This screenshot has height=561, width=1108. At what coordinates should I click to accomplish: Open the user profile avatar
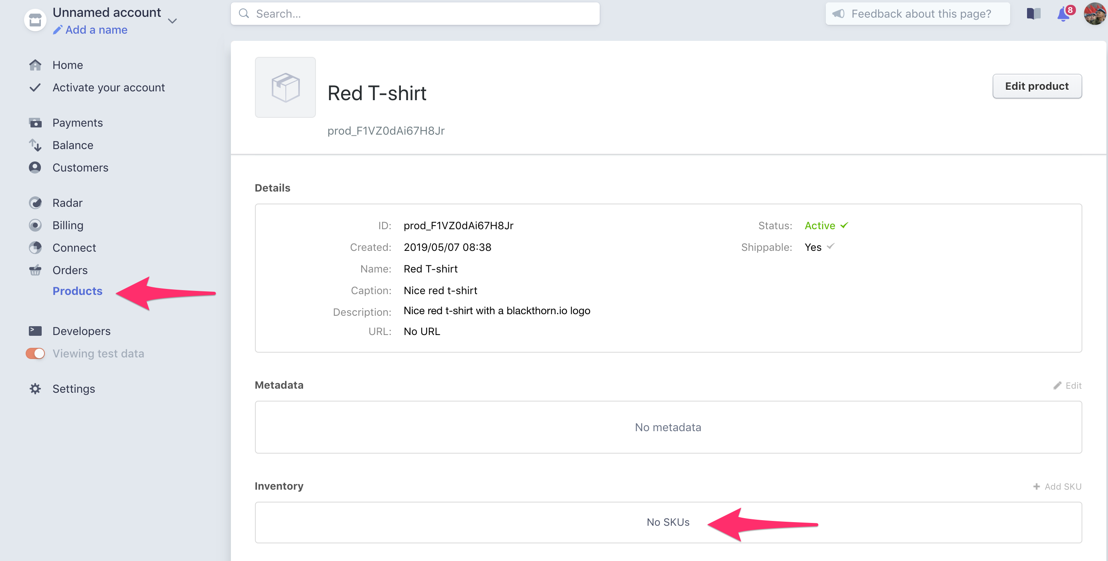coord(1095,13)
